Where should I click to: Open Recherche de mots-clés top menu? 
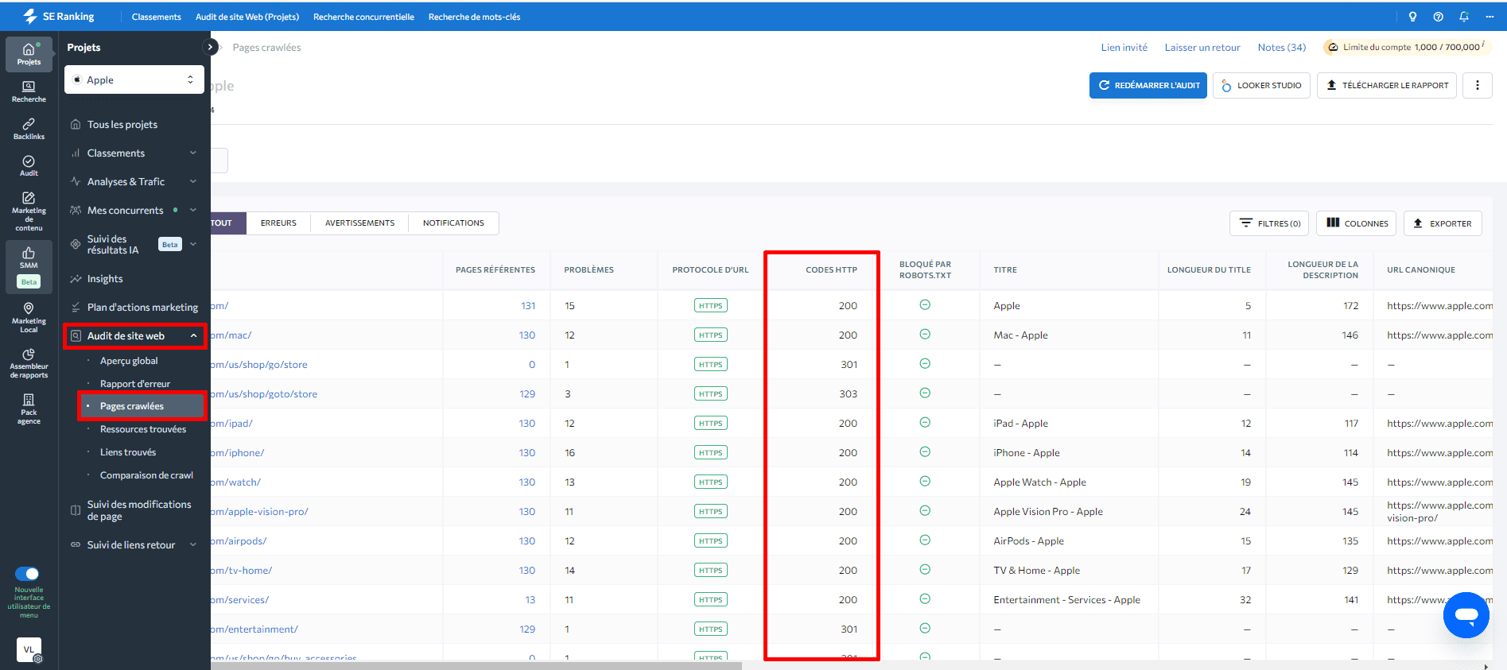474,17
